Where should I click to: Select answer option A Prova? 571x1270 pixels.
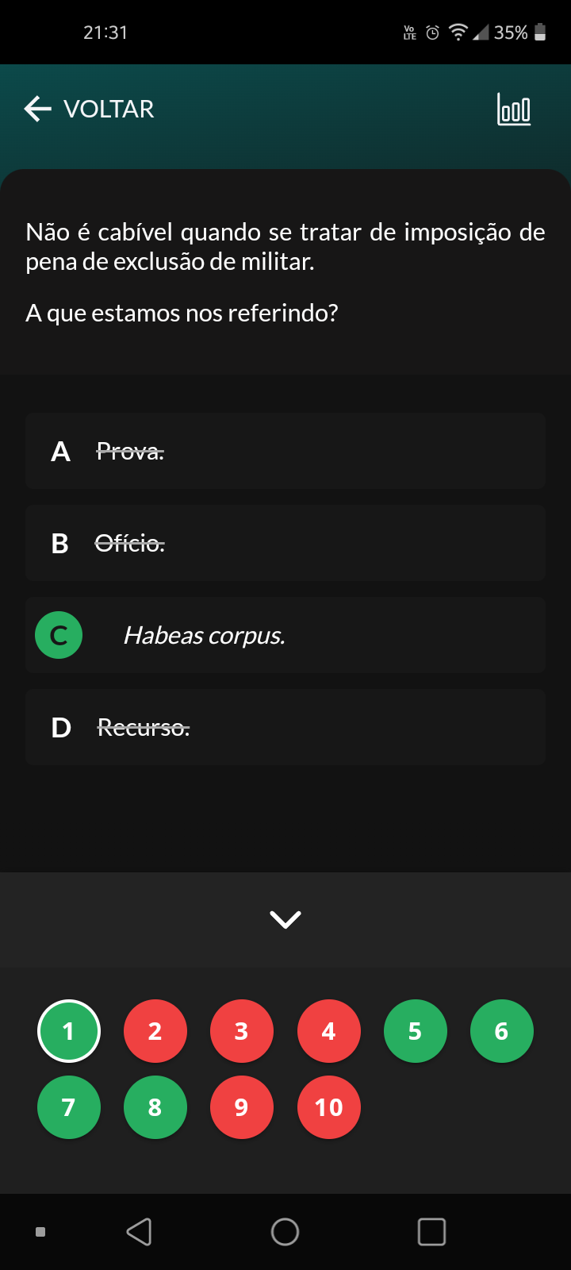[285, 451]
